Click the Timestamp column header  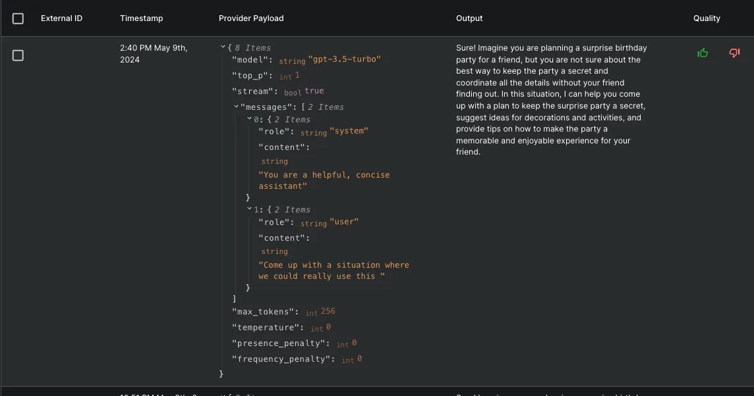[141, 18]
